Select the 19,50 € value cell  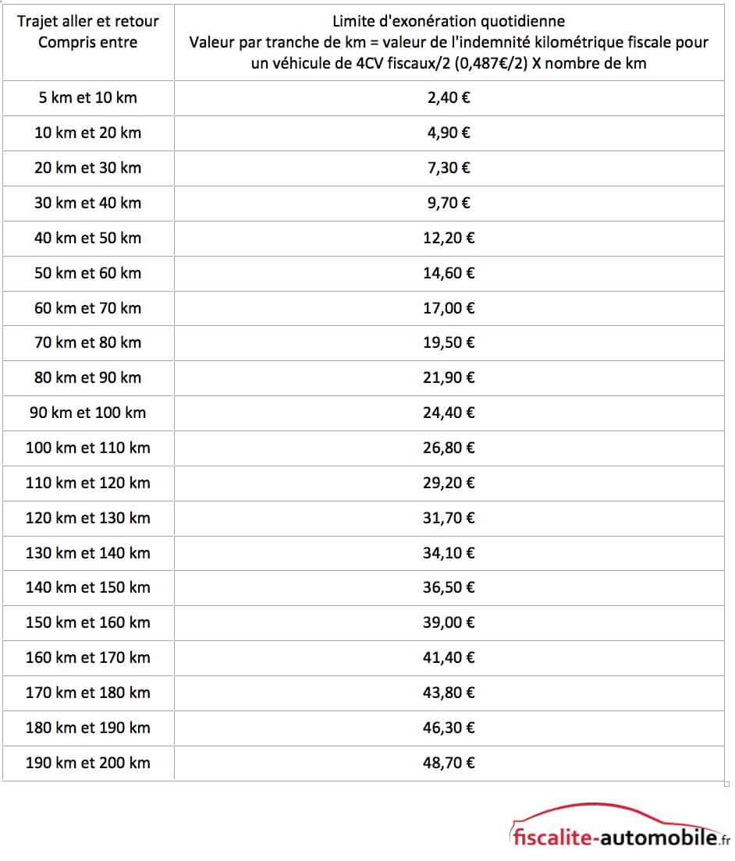pyautogui.click(x=449, y=342)
